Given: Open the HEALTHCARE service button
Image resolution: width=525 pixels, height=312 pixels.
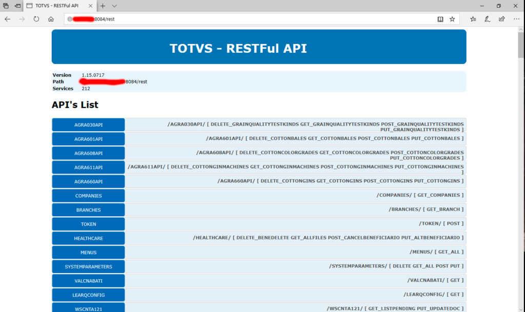Looking at the screenshot, I should click(88, 238).
